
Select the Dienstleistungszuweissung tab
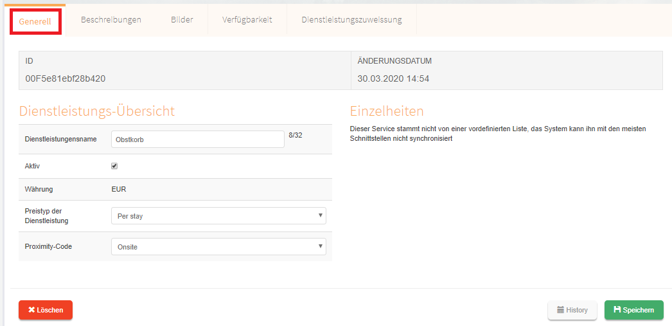point(352,20)
